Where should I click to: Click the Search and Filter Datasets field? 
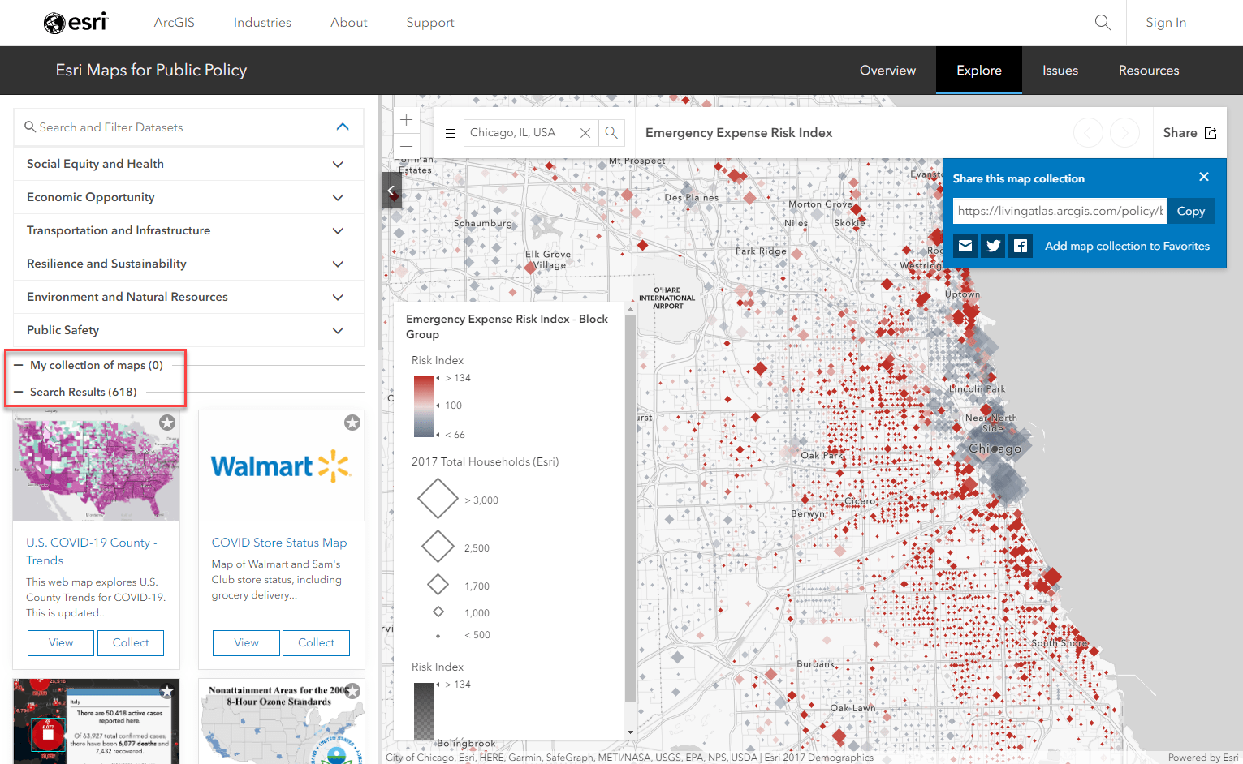click(x=168, y=127)
